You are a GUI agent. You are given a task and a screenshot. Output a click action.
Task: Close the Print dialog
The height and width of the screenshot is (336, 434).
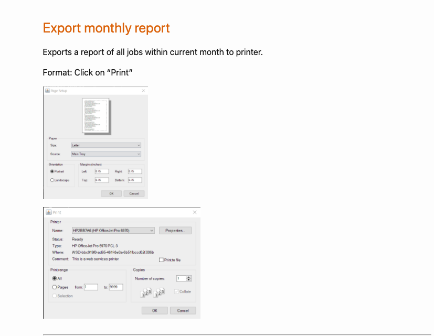[x=195, y=212]
